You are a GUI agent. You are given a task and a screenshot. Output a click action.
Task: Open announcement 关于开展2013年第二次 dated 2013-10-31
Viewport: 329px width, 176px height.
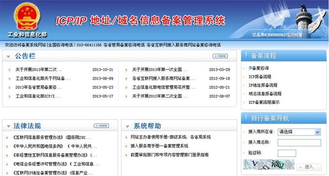39,69
